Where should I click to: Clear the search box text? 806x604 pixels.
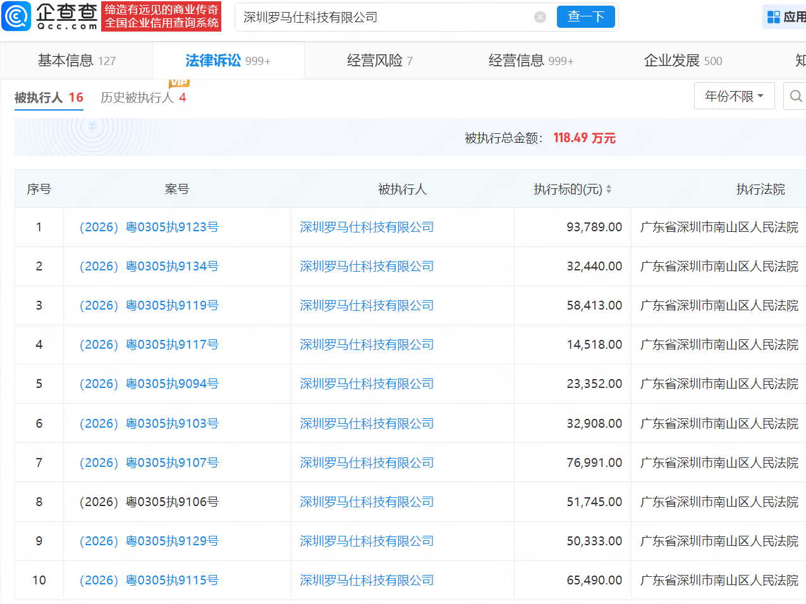[x=540, y=17]
